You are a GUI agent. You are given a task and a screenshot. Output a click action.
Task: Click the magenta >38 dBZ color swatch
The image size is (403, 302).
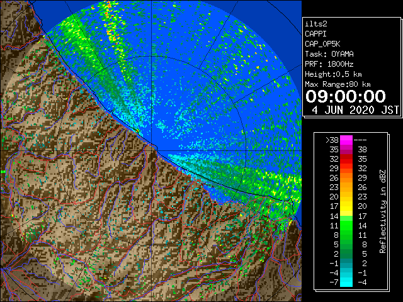click(x=346, y=140)
